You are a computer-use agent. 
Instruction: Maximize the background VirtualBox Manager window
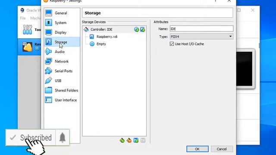point(239,10)
